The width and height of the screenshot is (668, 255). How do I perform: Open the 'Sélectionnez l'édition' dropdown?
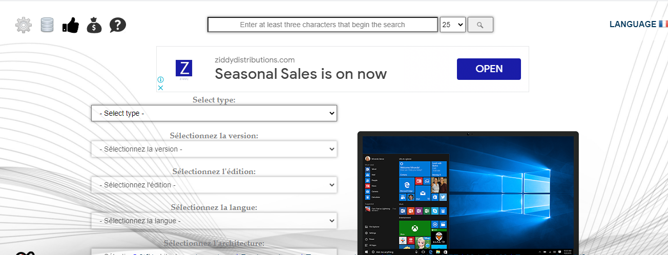click(214, 185)
